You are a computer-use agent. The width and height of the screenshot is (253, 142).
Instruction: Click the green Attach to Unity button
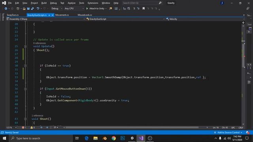click(x=95, y=9)
